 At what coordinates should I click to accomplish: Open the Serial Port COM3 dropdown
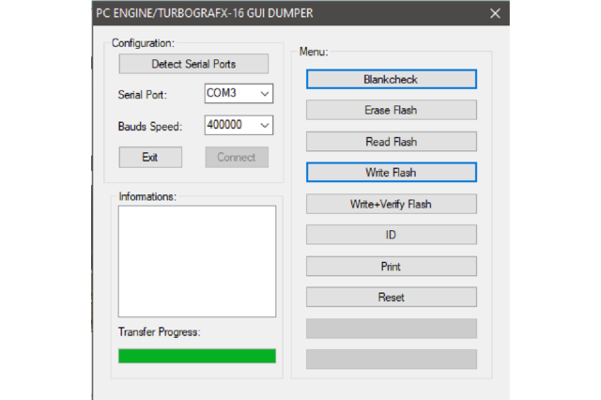click(239, 94)
